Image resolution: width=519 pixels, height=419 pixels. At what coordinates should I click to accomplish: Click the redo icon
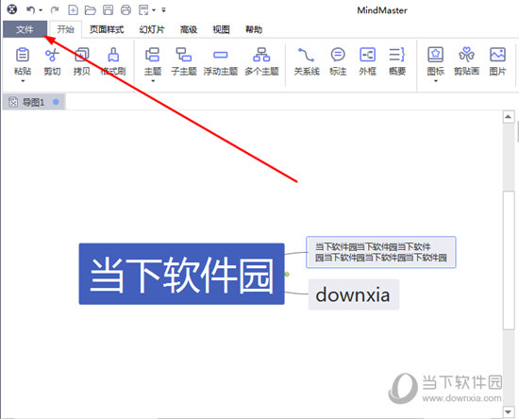point(55,10)
